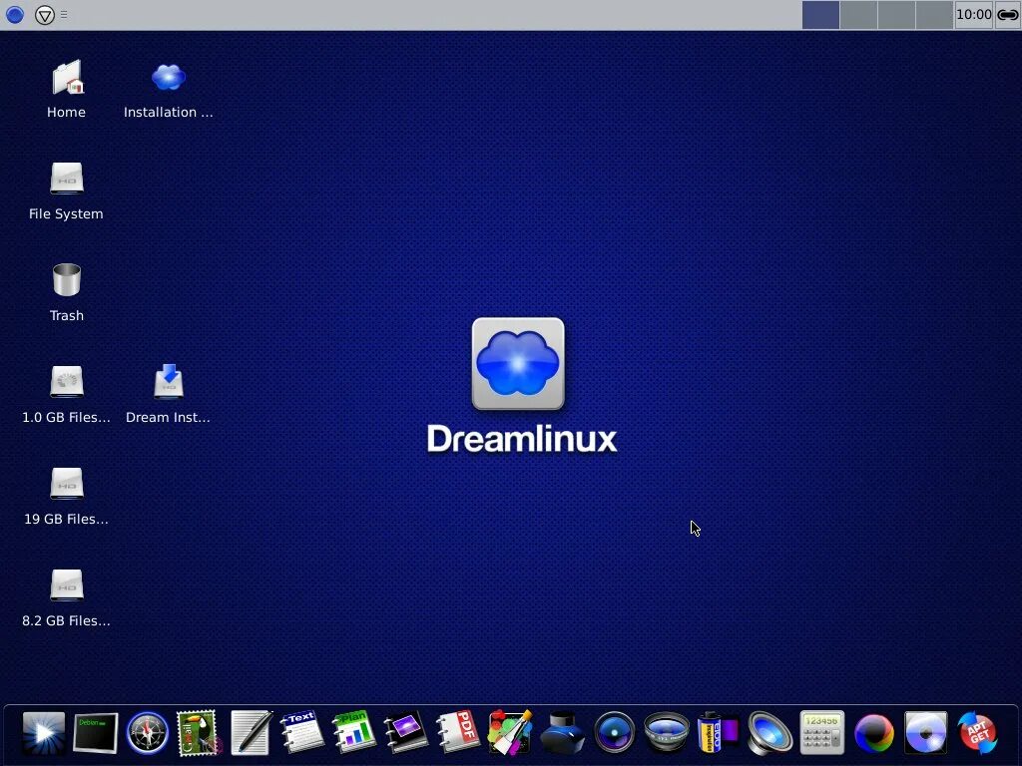Open the round blue camera lens app
1022x766 pixels.
(614, 733)
